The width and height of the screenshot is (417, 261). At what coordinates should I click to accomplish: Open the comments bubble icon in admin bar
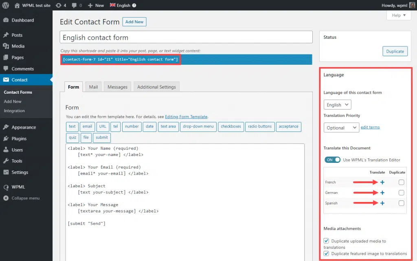point(74,5)
